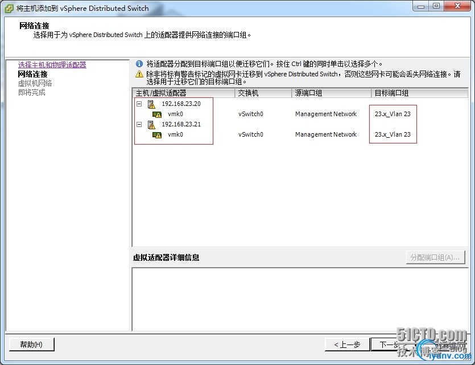Image resolution: width=475 pixels, height=365 pixels.
Task: Minimize the wizard window
Action: point(420,6)
